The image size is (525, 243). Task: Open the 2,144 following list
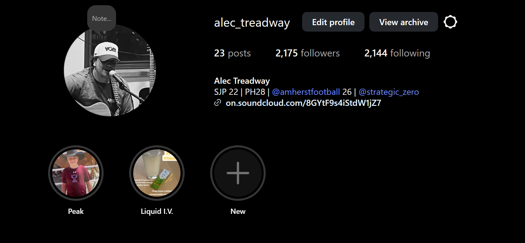397,53
